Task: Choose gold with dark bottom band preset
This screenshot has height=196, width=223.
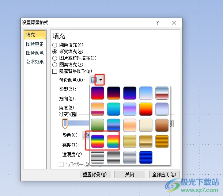Action: (146, 141)
